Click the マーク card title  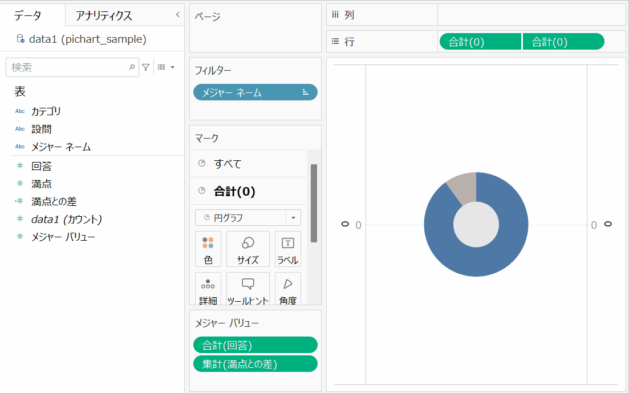click(206, 138)
